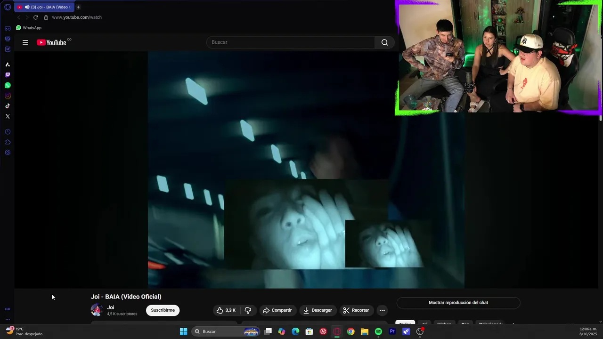
Task: Open the Joi channel name link
Action: [111, 307]
